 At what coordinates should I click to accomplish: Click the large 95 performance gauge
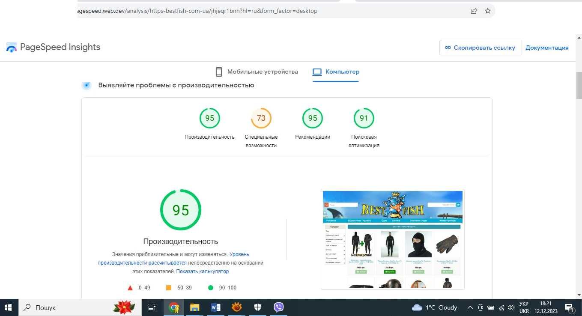(181, 210)
